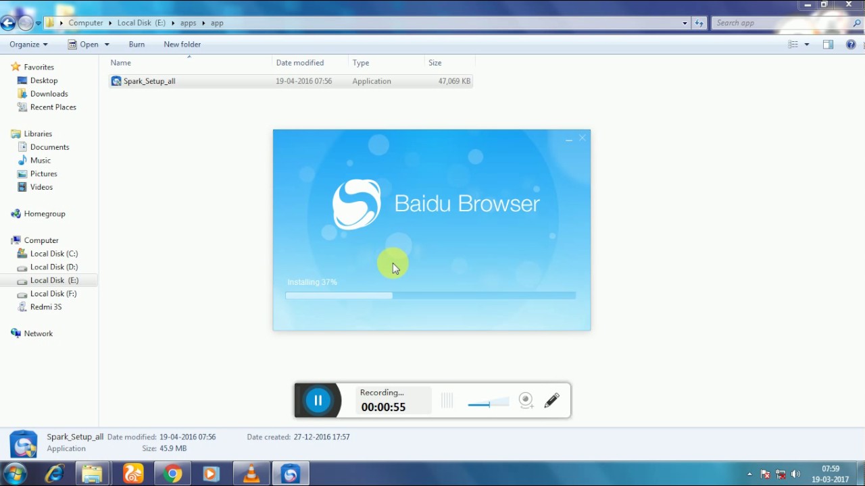Open Pictures library

click(x=43, y=174)
